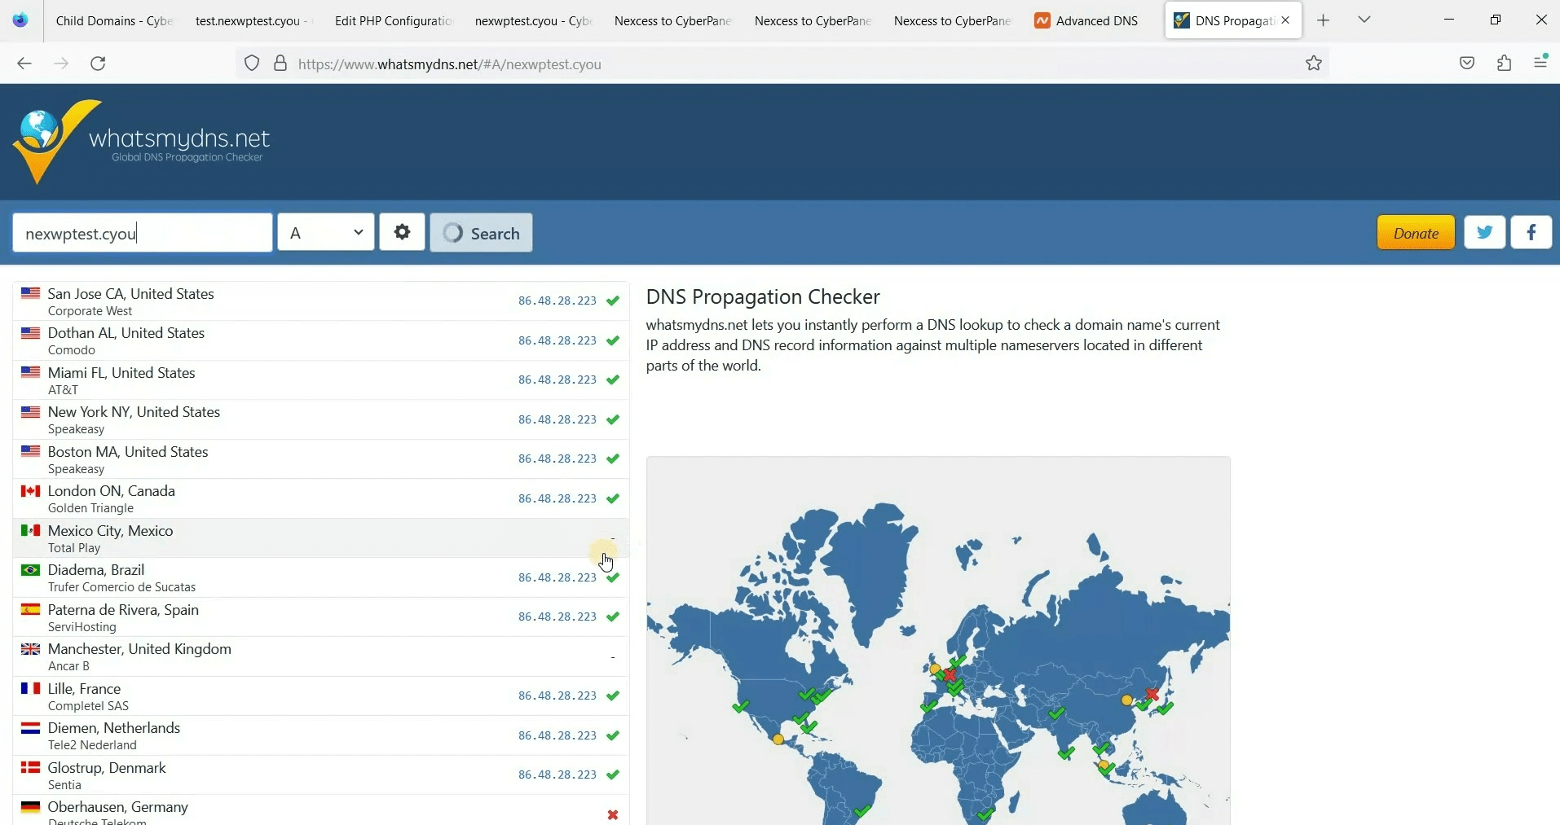Click San Jose CA green checkmark
This screenshot has width=1560, height=825.
click(x=613, y=301)
